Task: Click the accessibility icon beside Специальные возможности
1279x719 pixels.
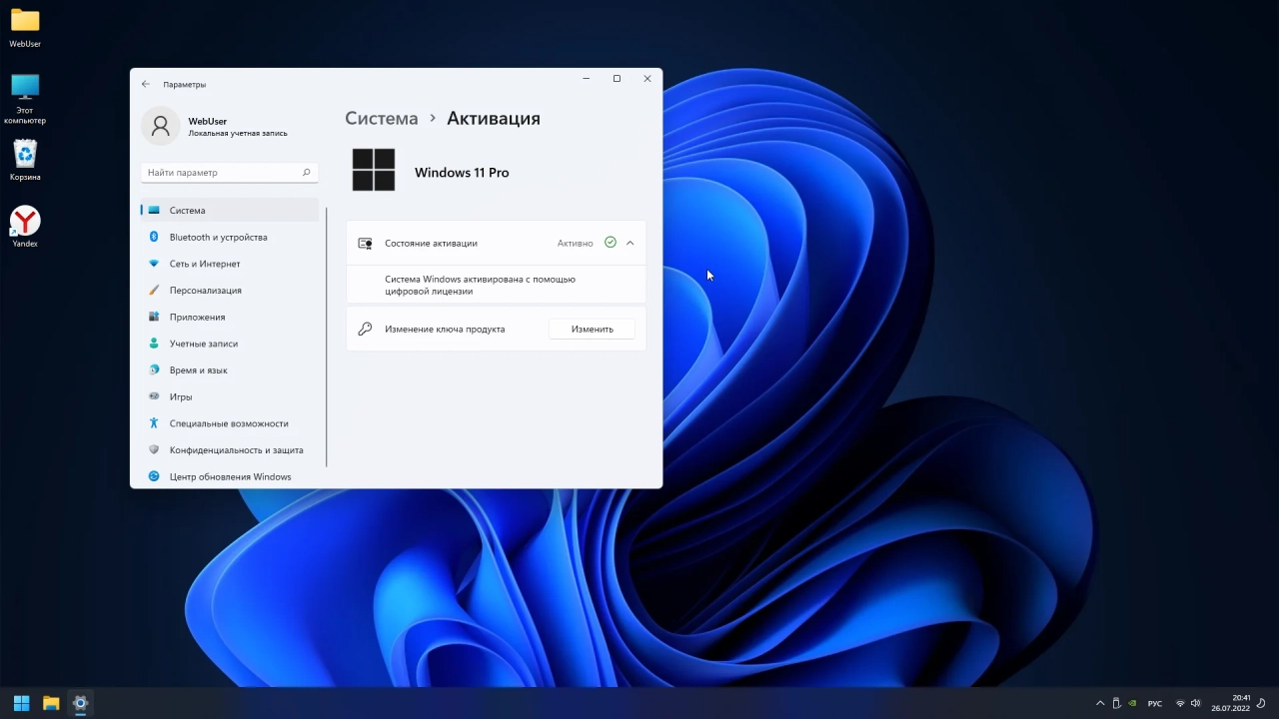Action: click(154, 423)
